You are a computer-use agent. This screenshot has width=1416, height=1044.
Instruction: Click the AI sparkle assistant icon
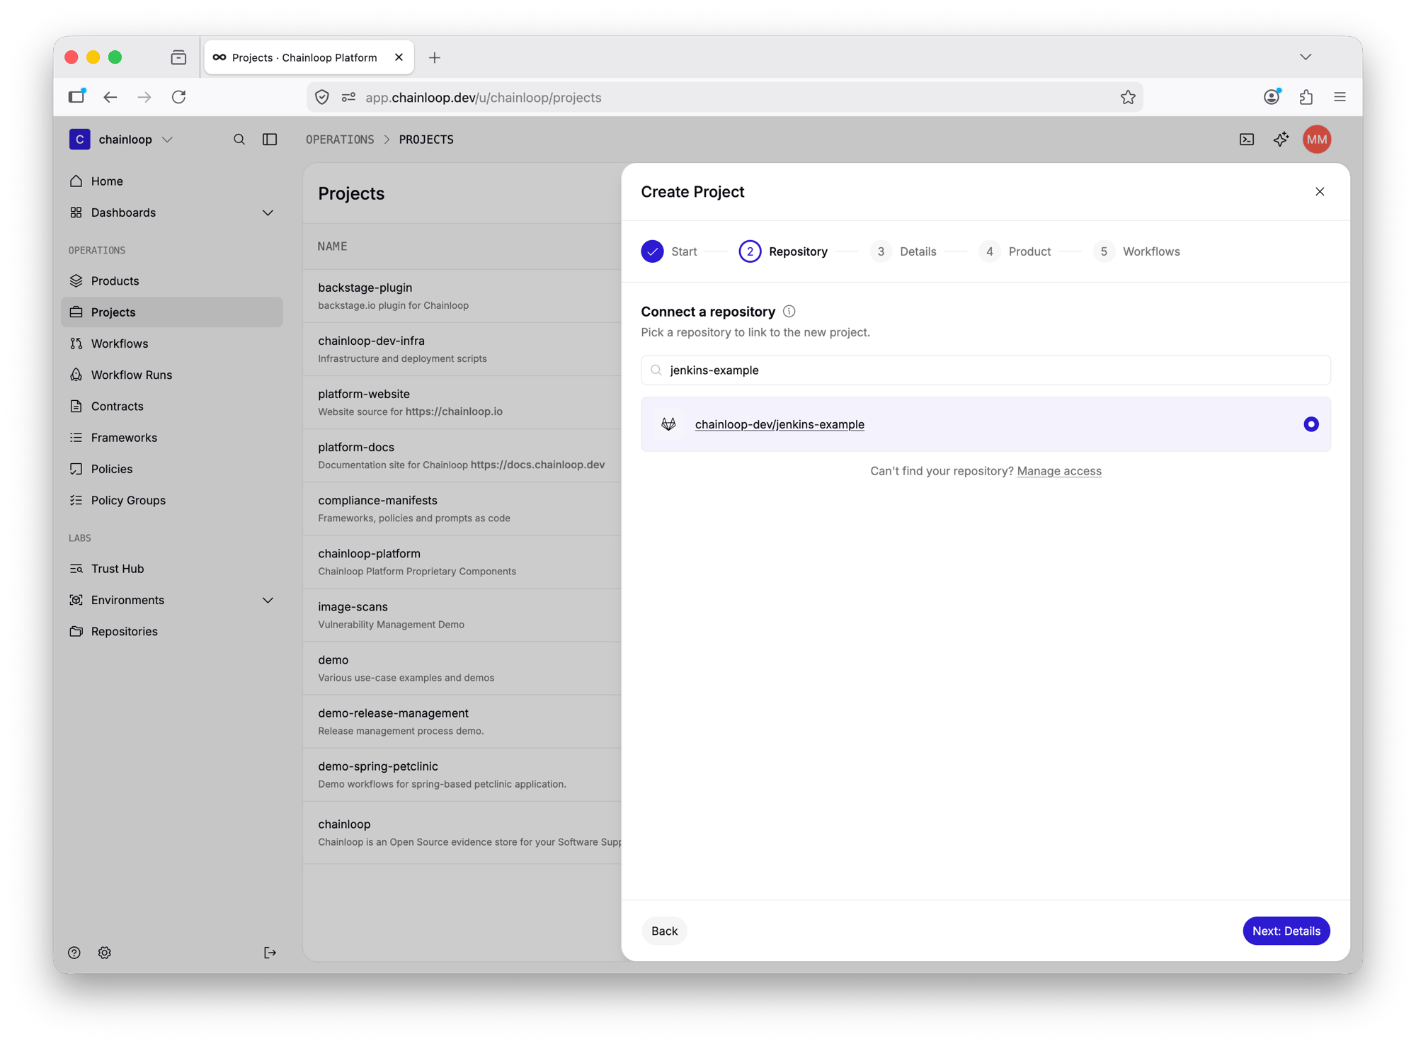(x=1281, y=140)
